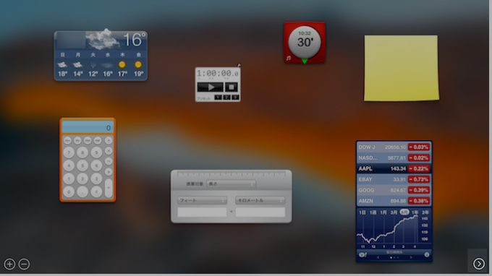
Task: Click the right result field in unit converter
Action: 260,212
